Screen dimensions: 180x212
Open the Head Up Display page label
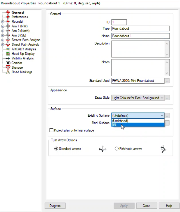pos(23,54)
